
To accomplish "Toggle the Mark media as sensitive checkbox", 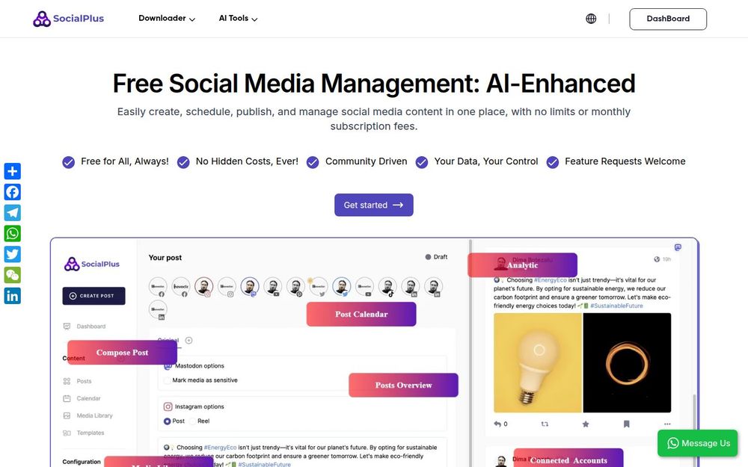I will 168,380.
